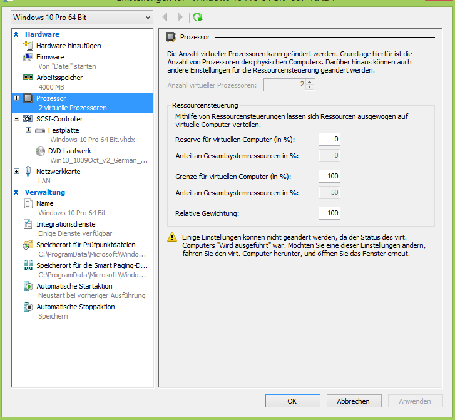Click the Reserve für virtuellen Computer field
Image resolution: width=455 pixels, height=420 pixels.
(329, 140)
